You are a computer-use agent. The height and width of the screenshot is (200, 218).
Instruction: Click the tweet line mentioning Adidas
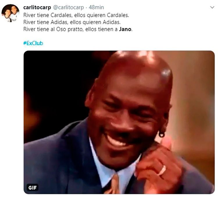(72, 22)
